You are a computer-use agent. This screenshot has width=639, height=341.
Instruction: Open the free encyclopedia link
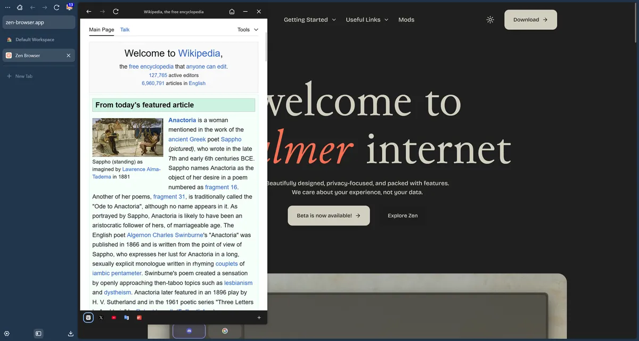pos(151,66)
